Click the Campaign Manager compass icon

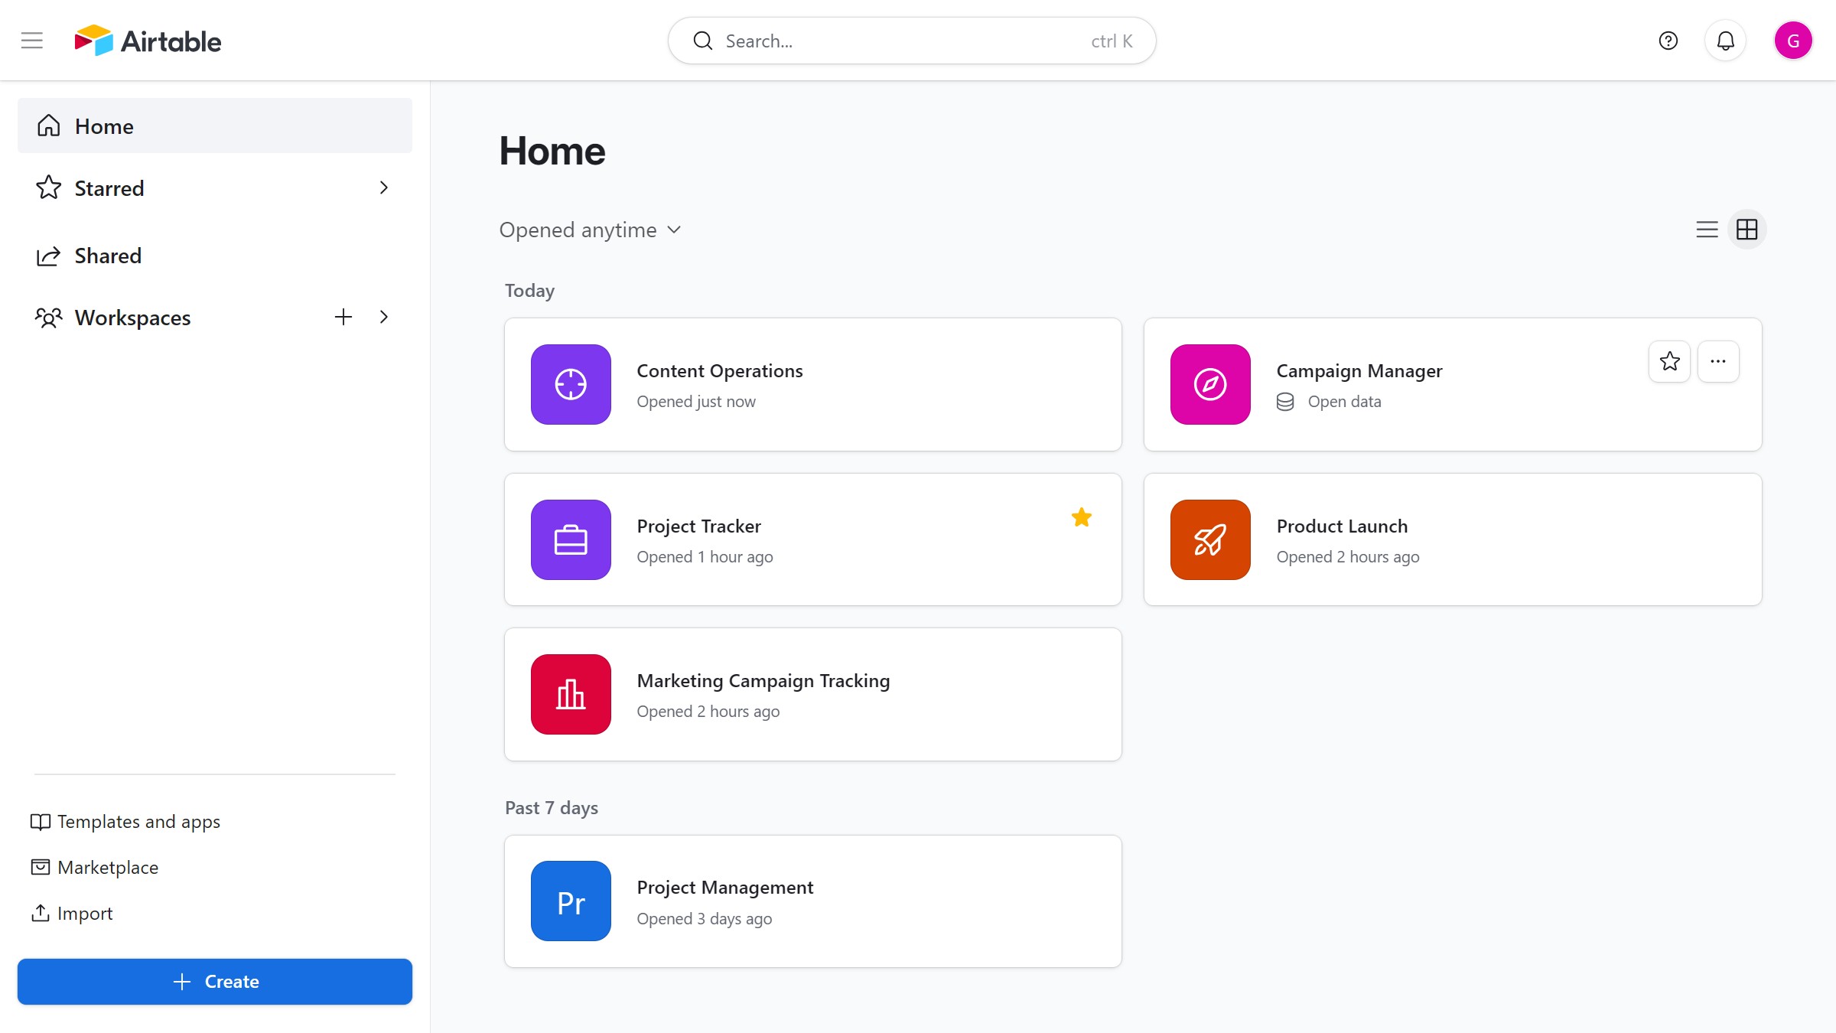click(x=1210, y=384)
